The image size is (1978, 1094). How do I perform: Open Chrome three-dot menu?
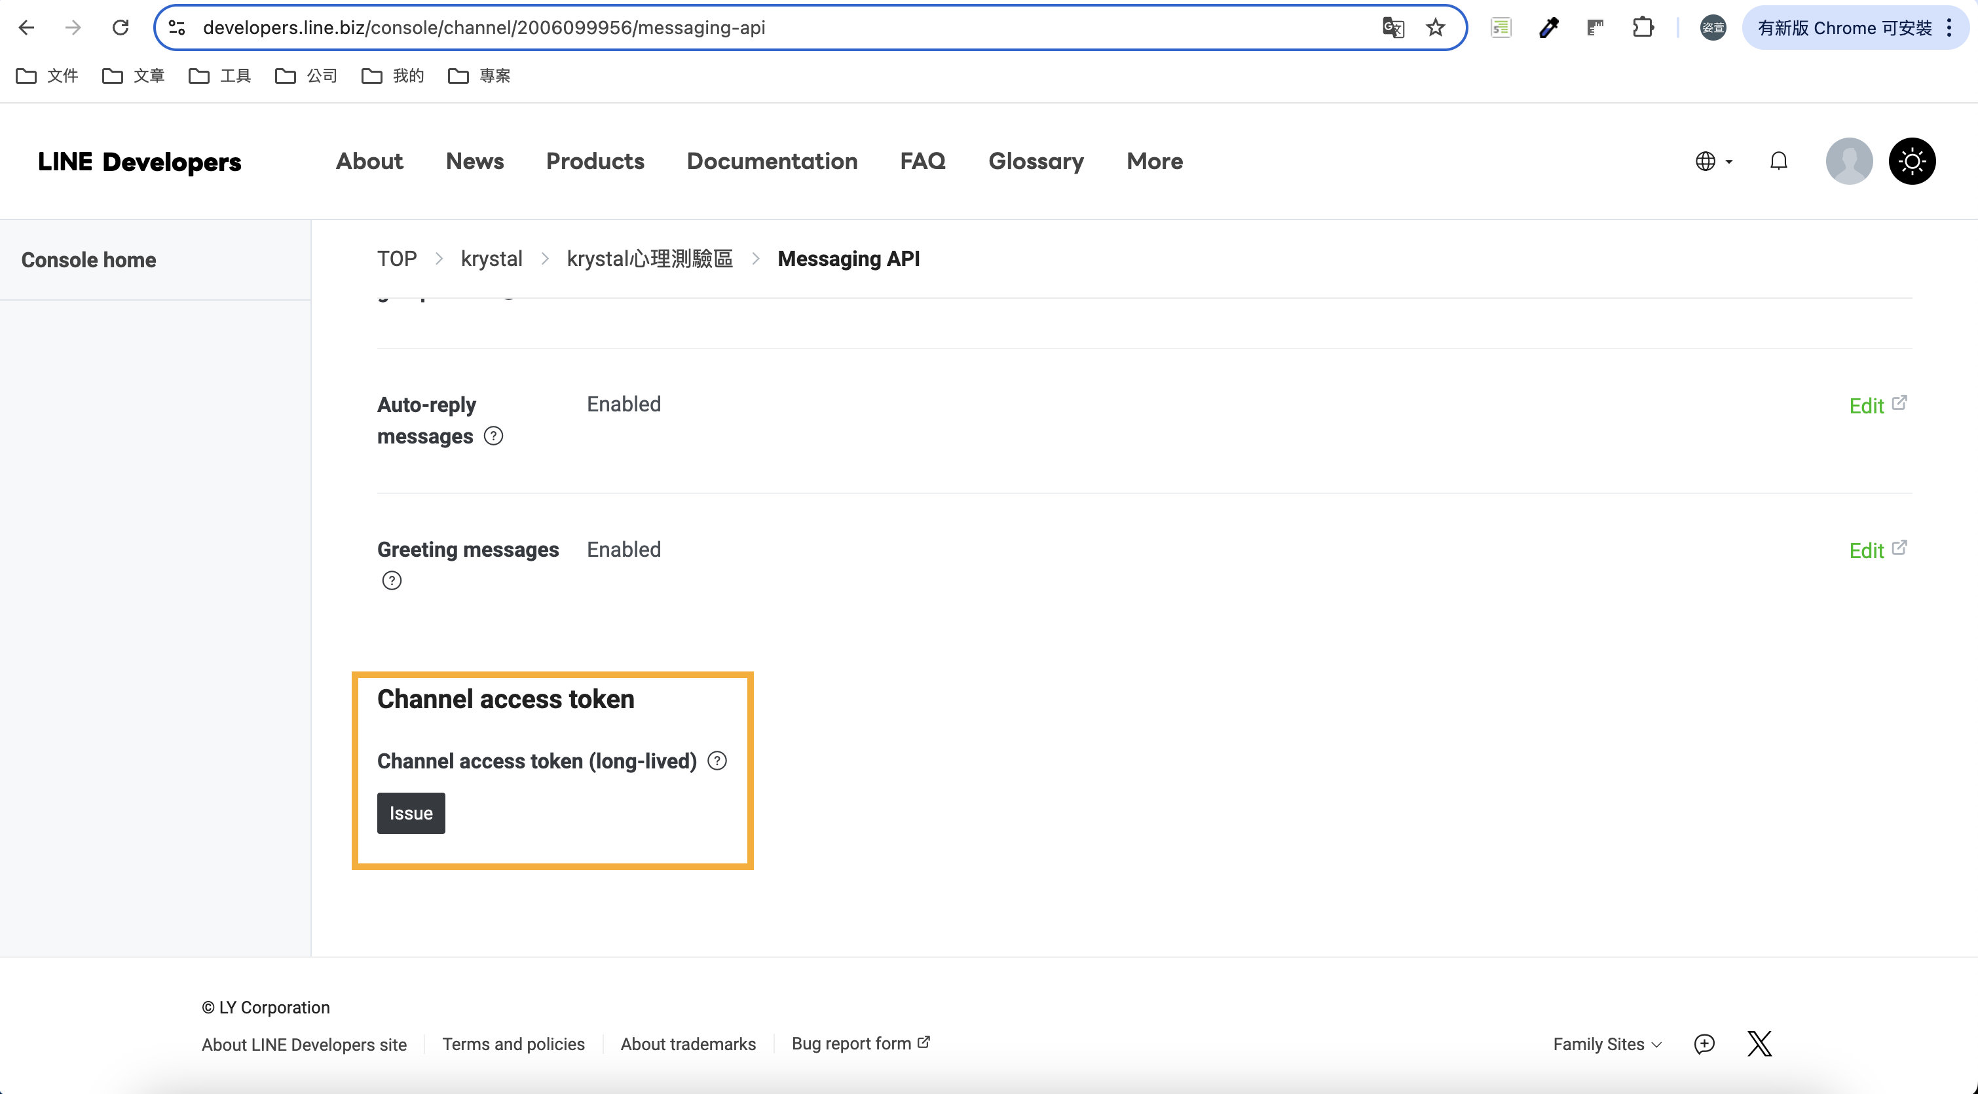[x=1949, y=28]
